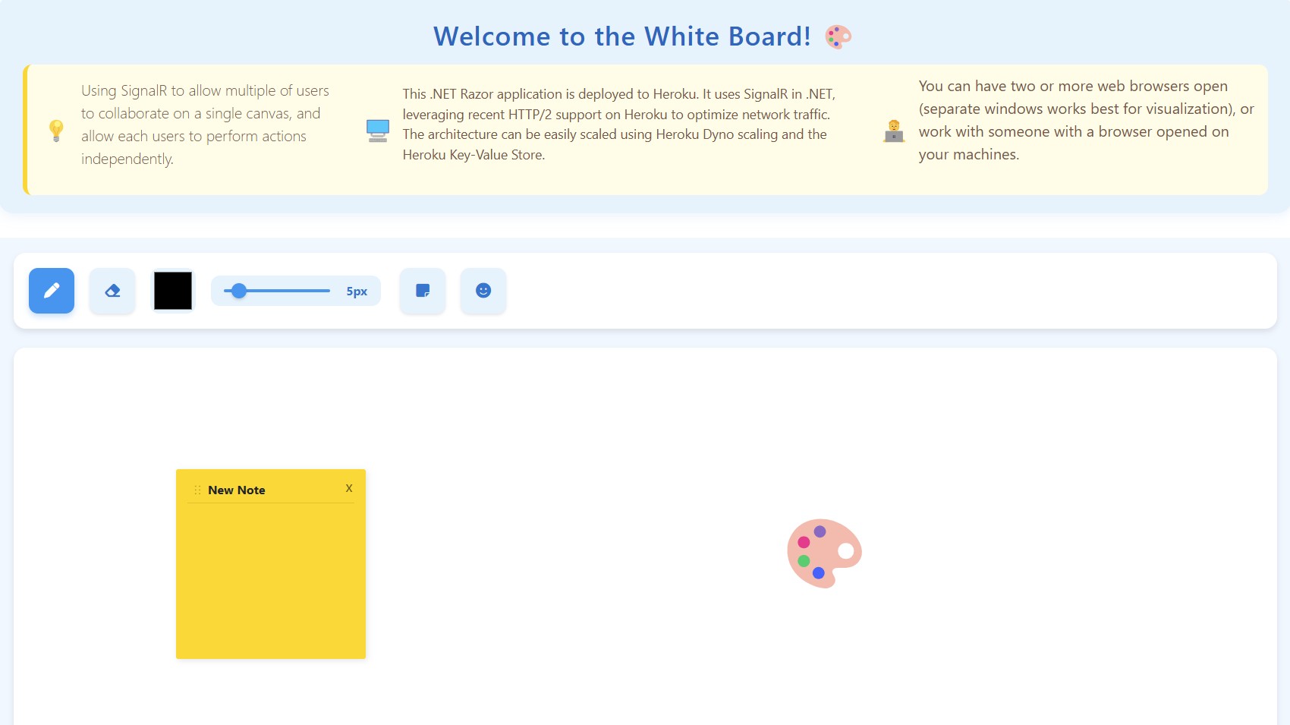Click the palette emoji in the page title
This screenshot has width=1290, height=725.
tap(838, 35)
